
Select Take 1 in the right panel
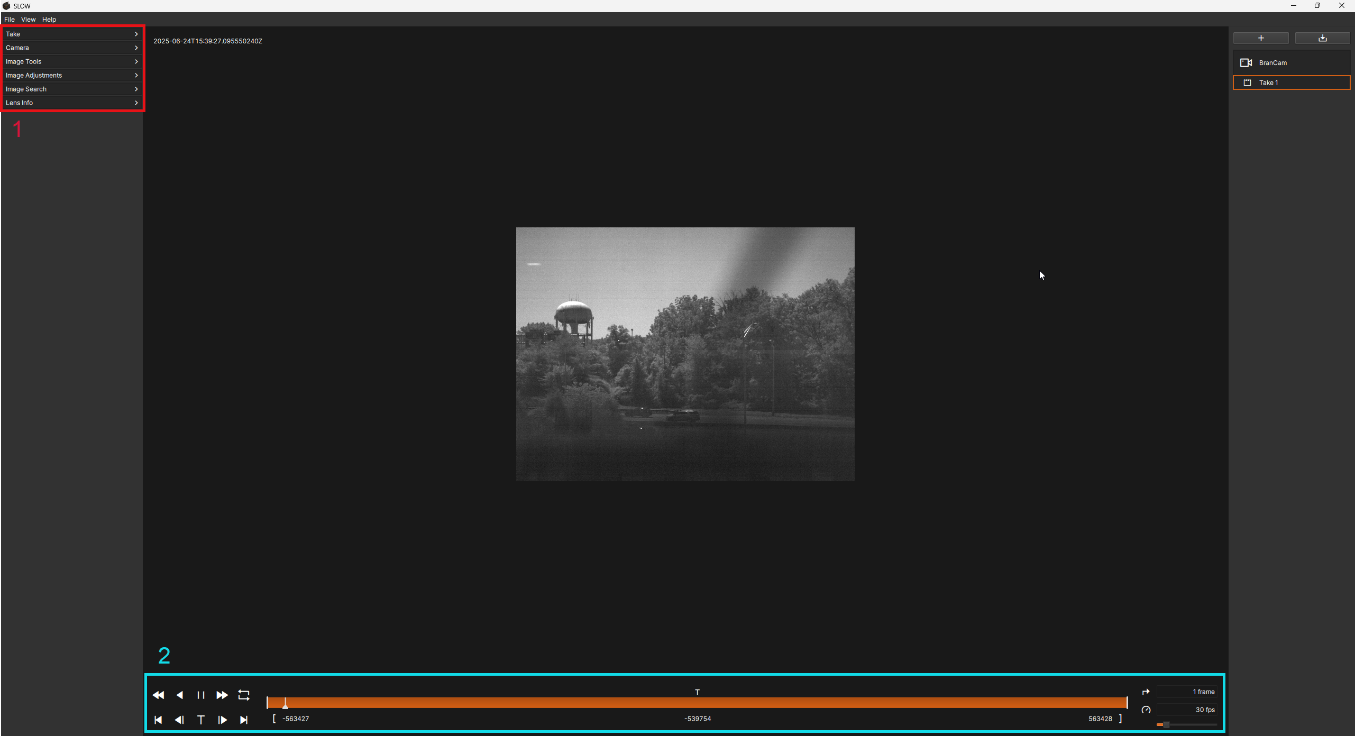(x=1290, y=82)
